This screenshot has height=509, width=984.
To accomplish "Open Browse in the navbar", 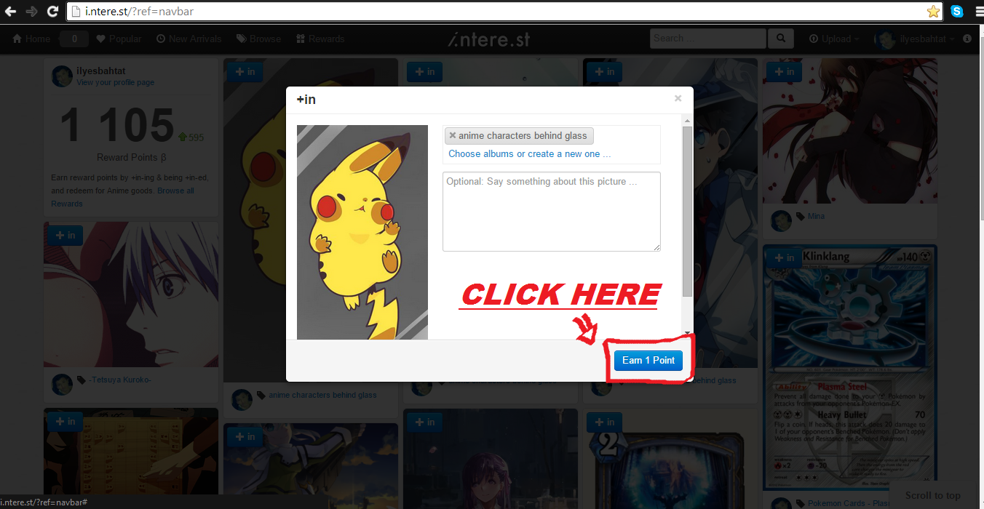I will point(258,39).
